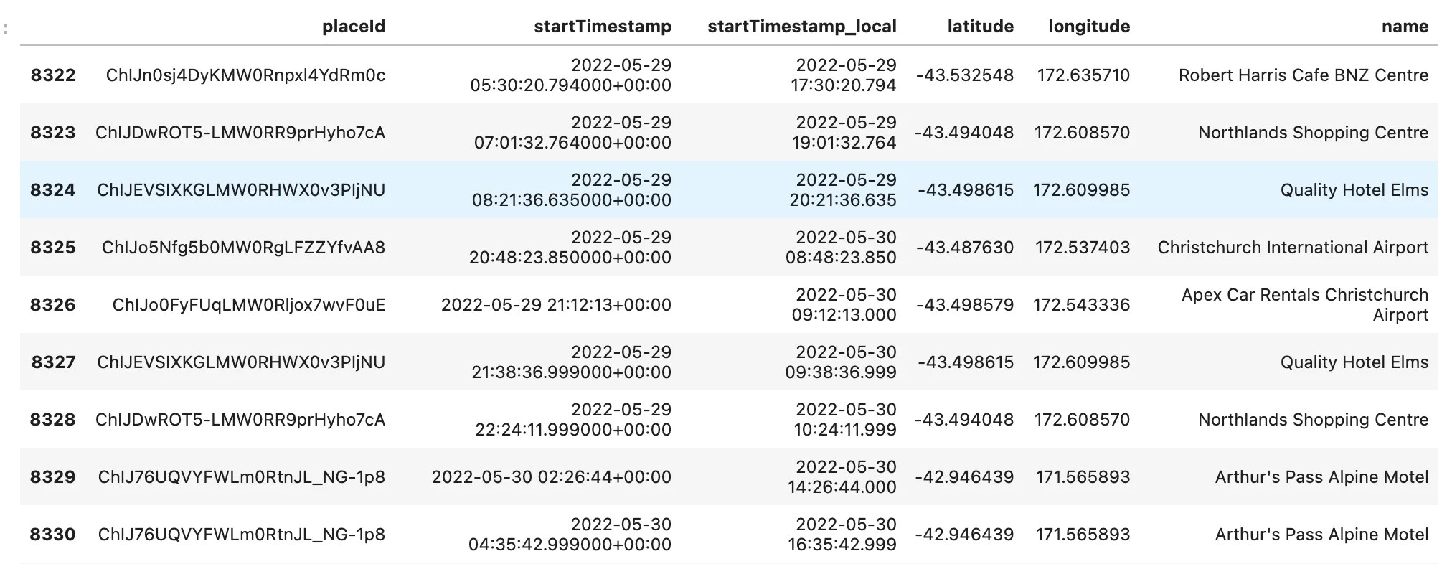The height and width of the screenshot is (564, 1442).
Task: Click the name column header
Action: coord(1404,27)
